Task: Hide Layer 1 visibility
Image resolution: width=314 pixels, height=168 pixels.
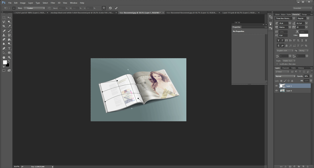Action: [x=277, y=86]
